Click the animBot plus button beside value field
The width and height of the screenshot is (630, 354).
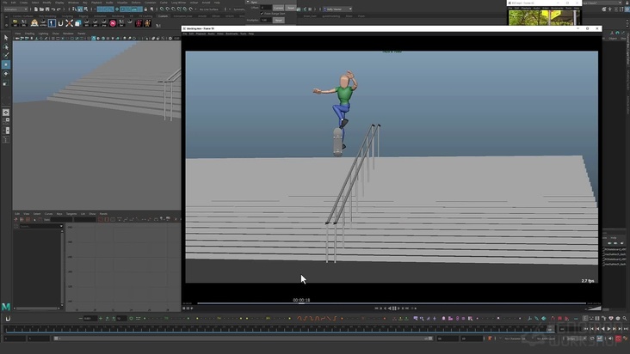[101, 318]
